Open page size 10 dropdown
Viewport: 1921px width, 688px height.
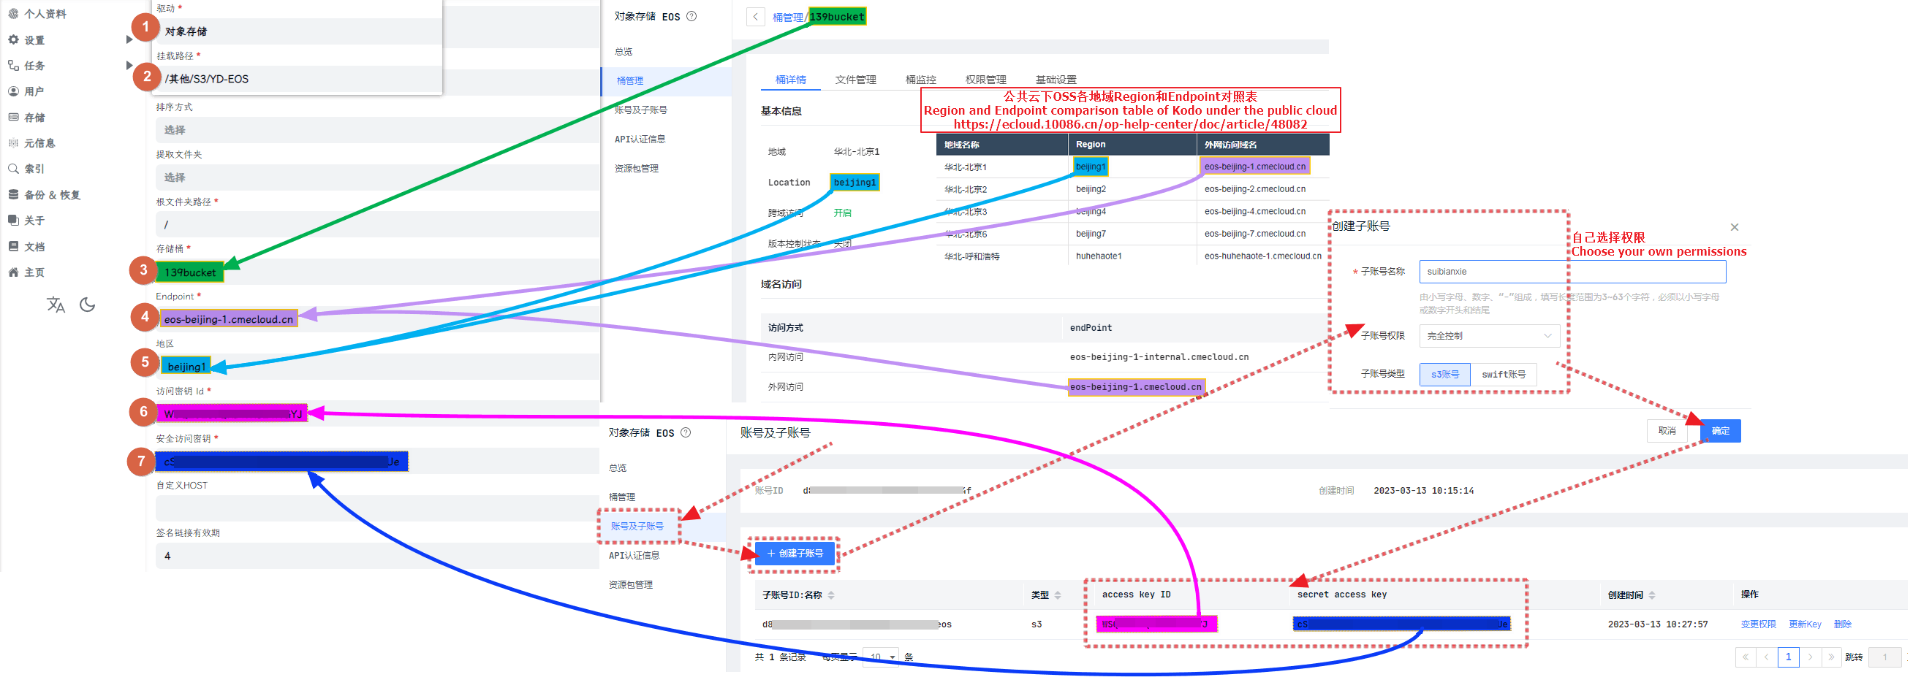[880, 657]
